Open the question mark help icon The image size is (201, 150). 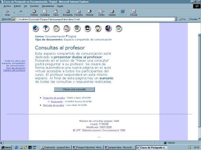pos(46,28)
